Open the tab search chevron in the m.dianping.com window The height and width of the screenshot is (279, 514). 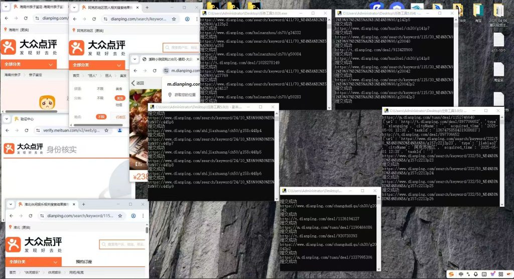[x=135, y=59]
